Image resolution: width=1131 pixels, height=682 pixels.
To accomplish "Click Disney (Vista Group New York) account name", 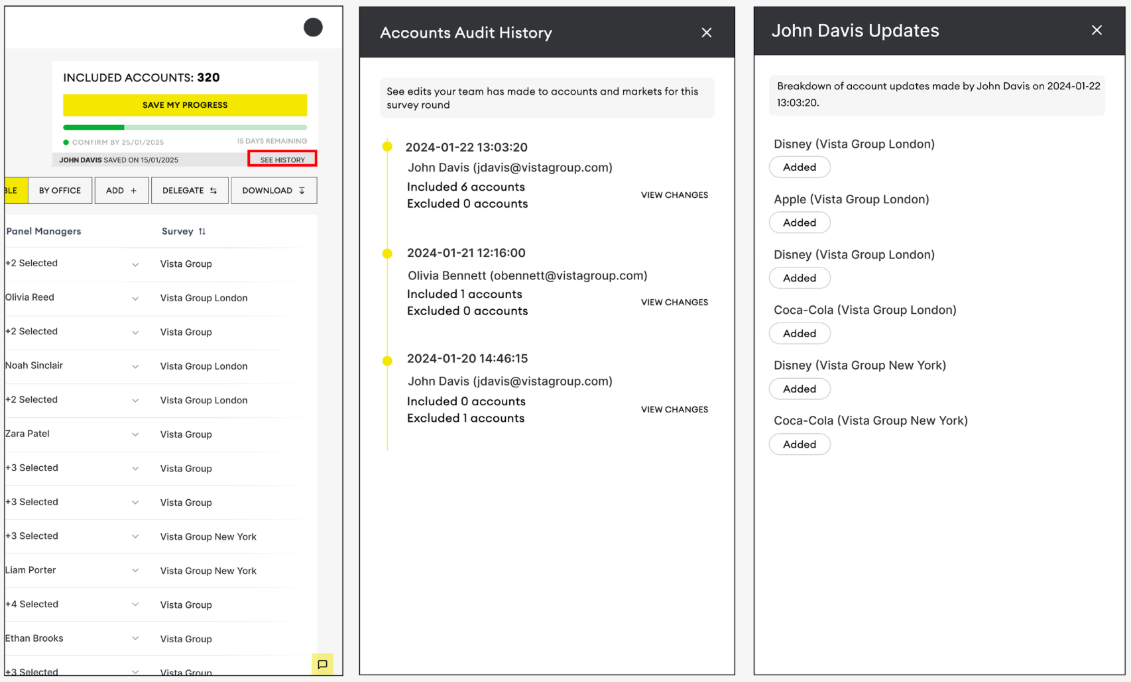I will tap(860, 365).
